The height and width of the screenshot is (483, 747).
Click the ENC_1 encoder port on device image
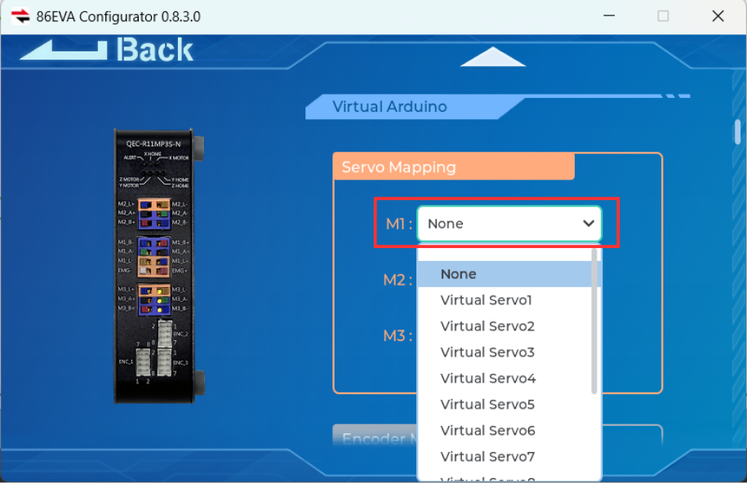(143, 362)
